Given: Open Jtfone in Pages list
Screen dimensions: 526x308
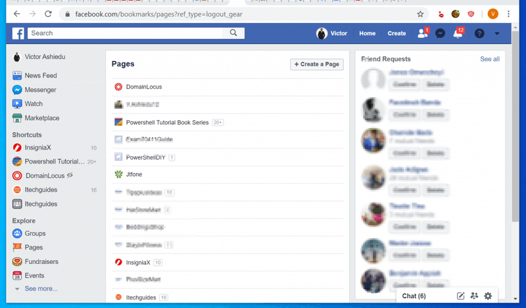Looking at the screenshot, I should point(134,174).
